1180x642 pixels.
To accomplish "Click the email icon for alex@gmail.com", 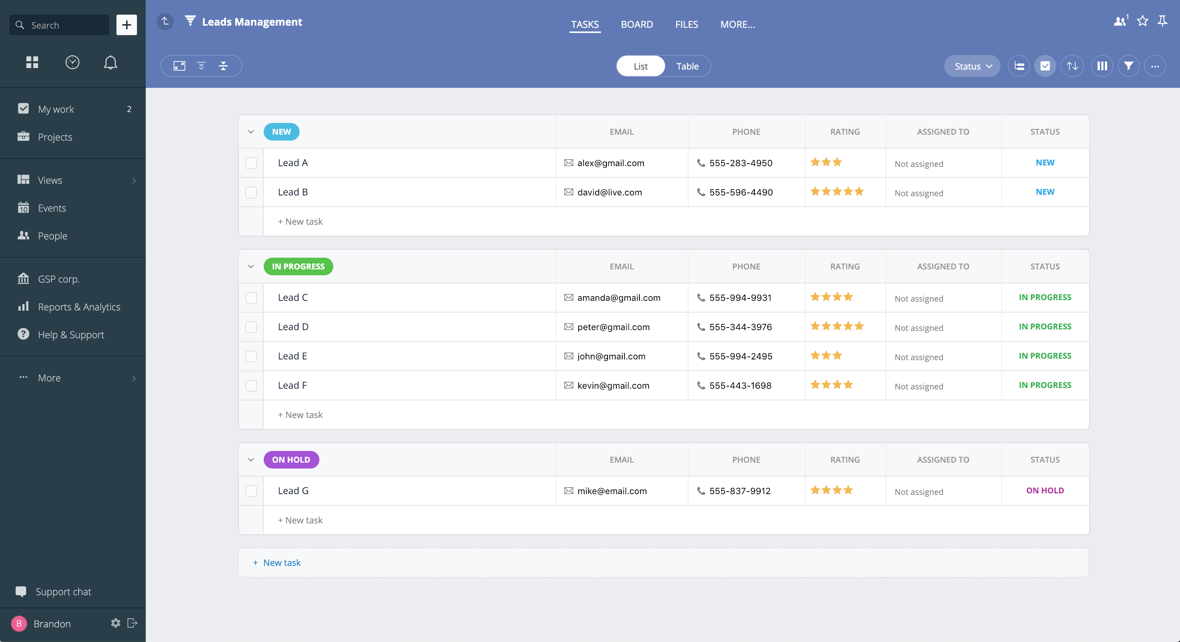I will [568, 163].
